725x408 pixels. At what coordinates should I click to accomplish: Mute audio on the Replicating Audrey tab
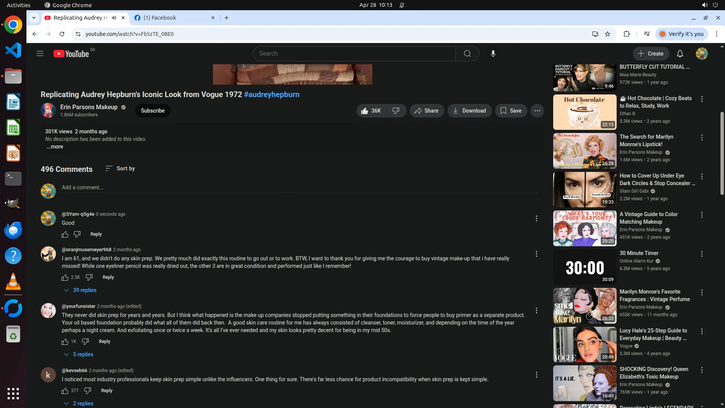coord(114,18)
